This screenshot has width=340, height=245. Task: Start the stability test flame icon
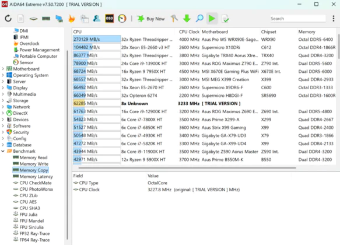click(72, 19)
